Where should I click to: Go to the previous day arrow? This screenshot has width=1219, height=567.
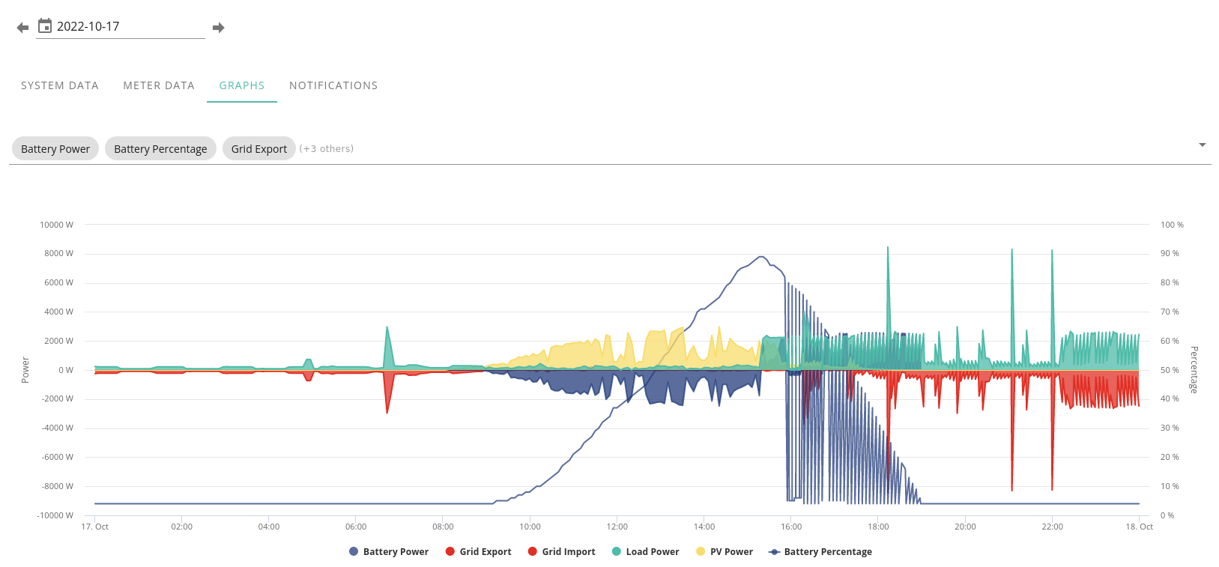[22, 28]
